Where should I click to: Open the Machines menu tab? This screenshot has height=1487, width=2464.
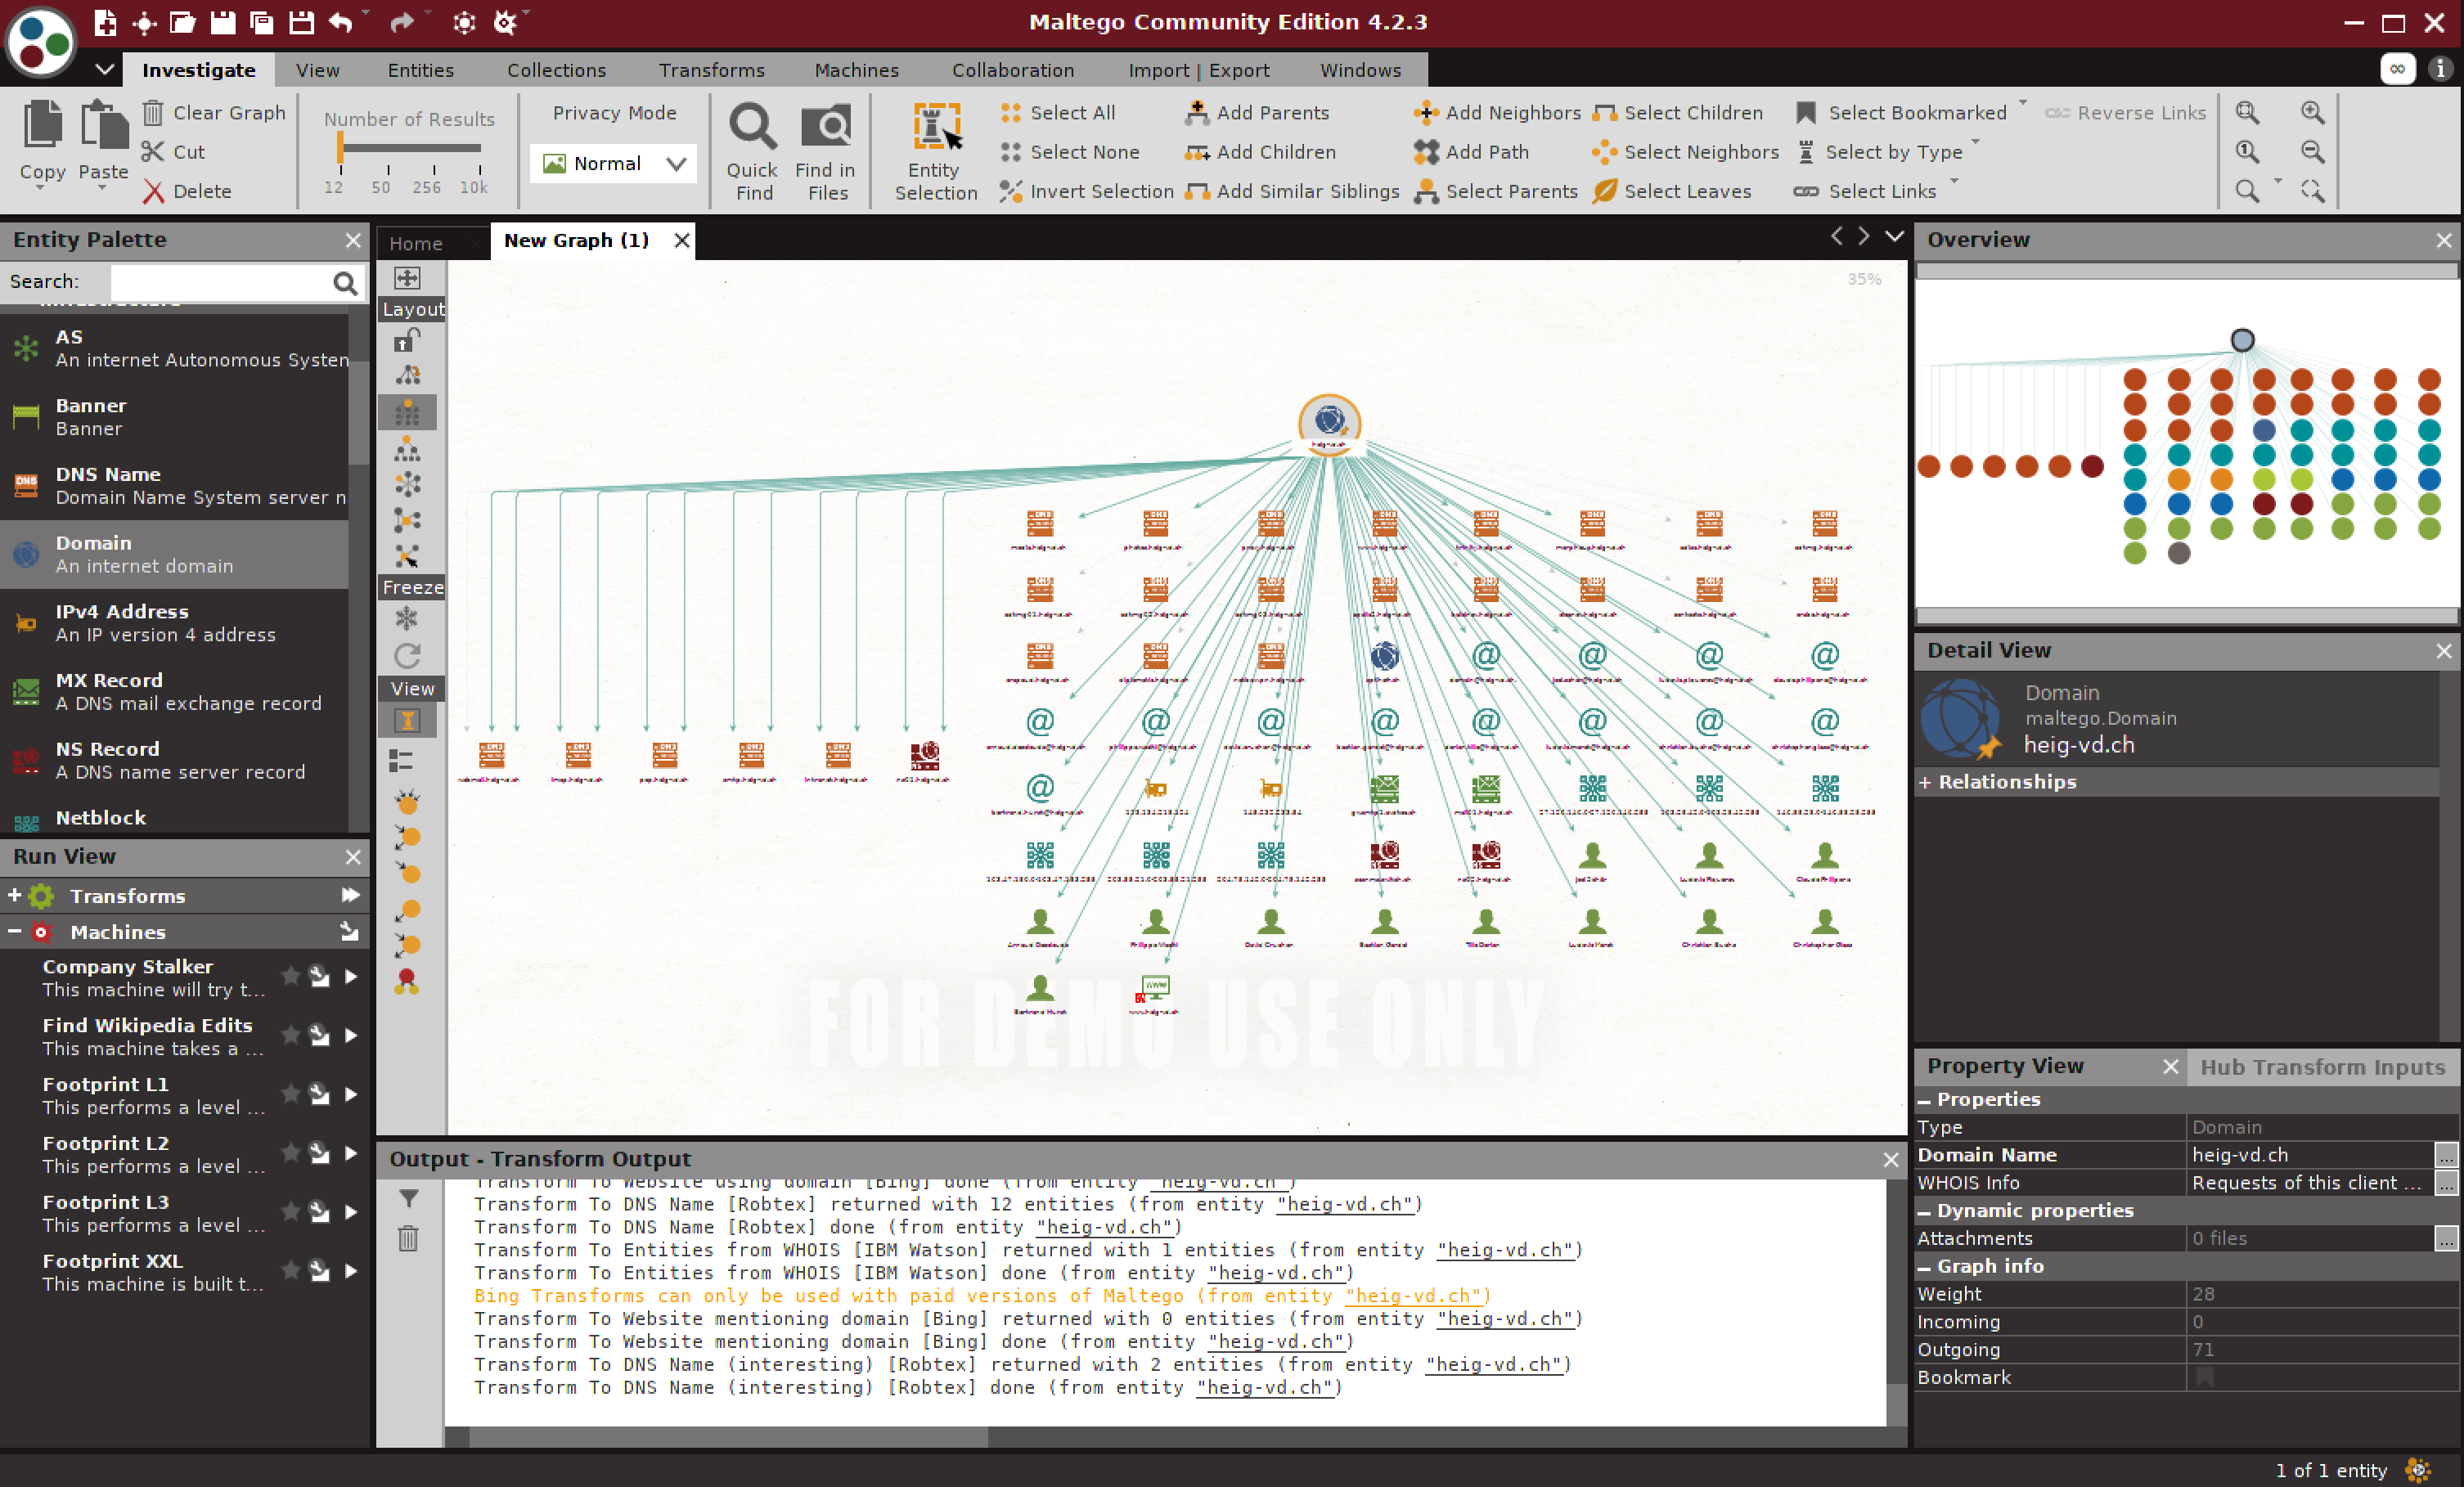click(x=856, y=70)
